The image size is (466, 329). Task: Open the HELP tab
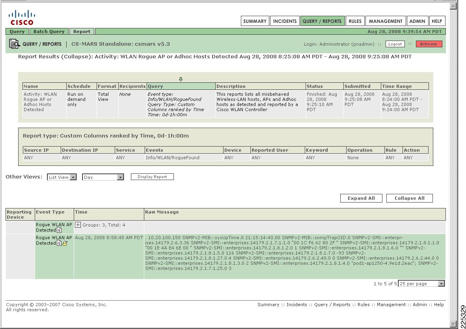point(437,21)
